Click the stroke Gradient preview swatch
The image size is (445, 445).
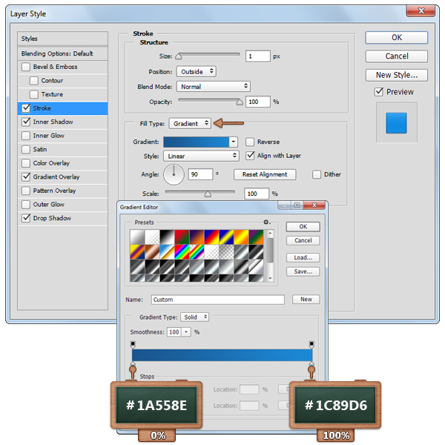coord(196,142)
